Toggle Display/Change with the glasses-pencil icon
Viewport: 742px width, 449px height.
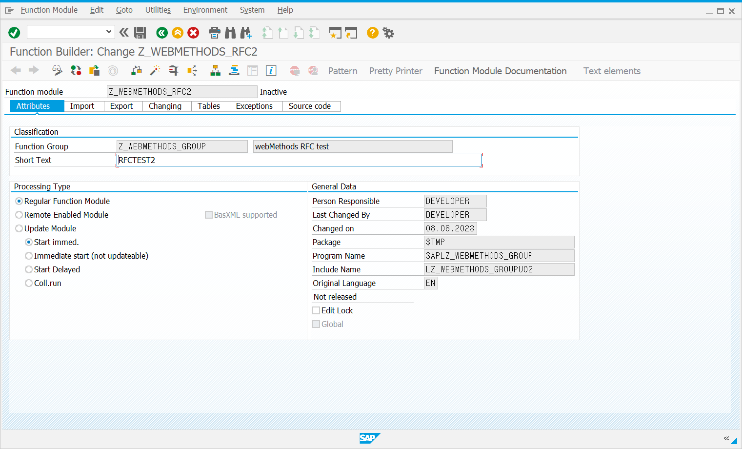point(57,71)
